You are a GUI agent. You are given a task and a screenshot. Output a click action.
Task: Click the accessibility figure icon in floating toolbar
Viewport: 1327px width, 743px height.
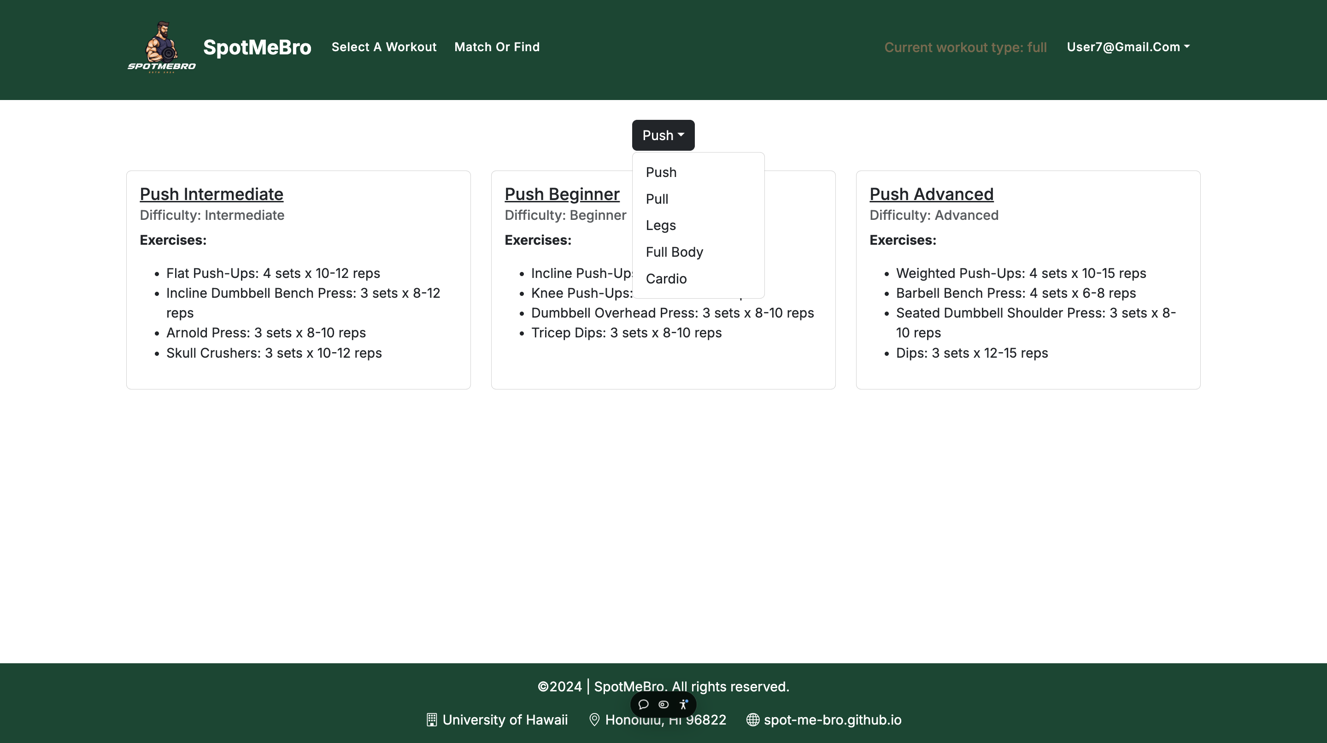[x=684, y=704]
